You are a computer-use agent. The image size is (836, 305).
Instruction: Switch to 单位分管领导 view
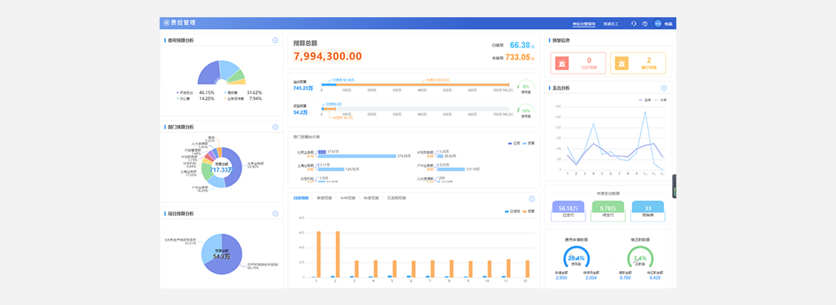[584, 24]
